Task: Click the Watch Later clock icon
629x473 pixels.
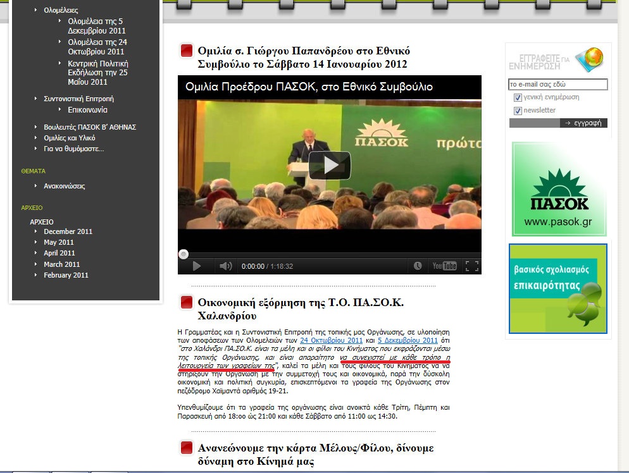Action: coord(418,266)
